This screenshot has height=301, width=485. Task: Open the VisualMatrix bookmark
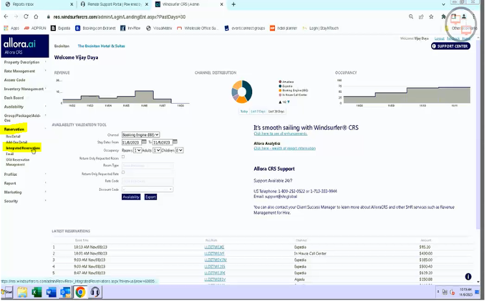coord(159,28)
